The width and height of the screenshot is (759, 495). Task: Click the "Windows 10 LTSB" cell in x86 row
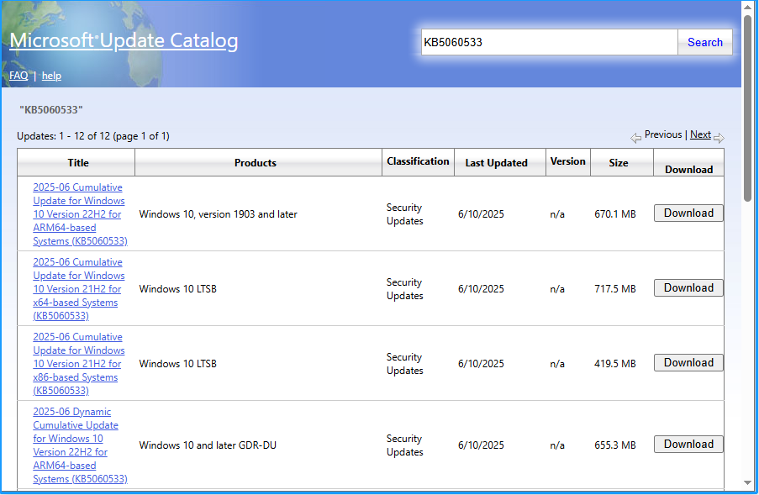[x=177, y=363]
